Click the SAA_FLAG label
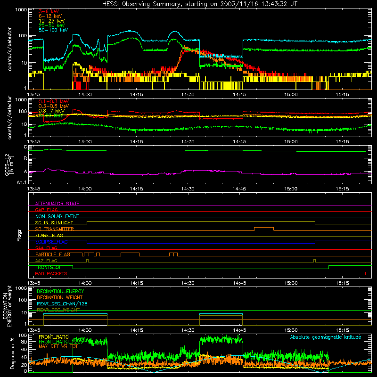 coord(46,248)
